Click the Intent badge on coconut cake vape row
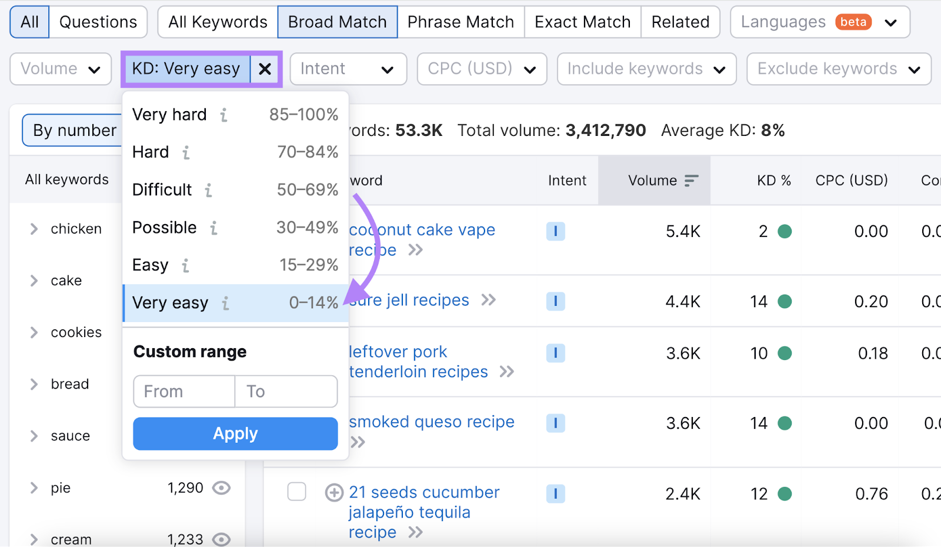Image resolution: width=941 pixels, height=547 pixels. tap(555, 231)
